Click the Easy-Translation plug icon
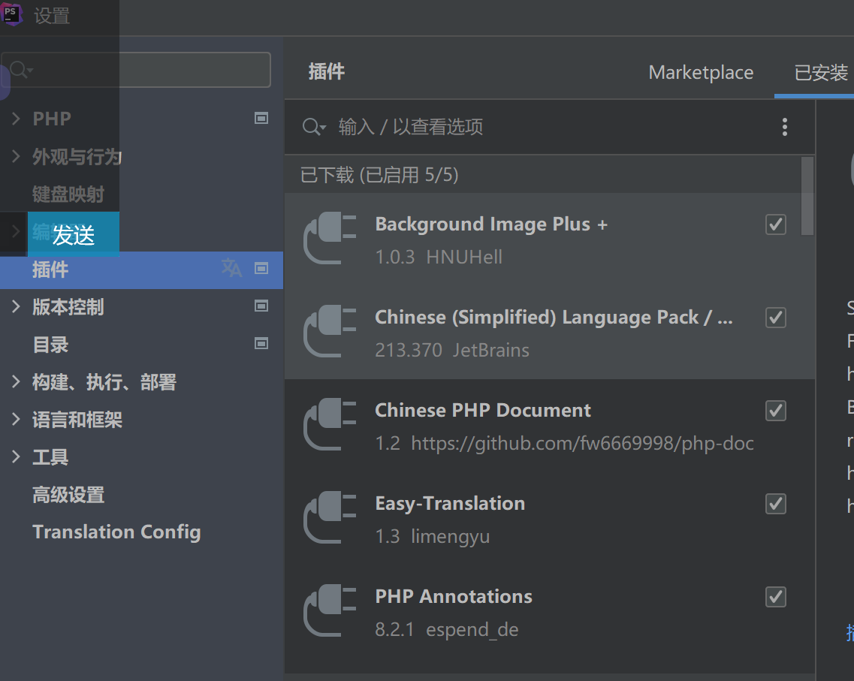854x681 pixels. pos(330,517)
